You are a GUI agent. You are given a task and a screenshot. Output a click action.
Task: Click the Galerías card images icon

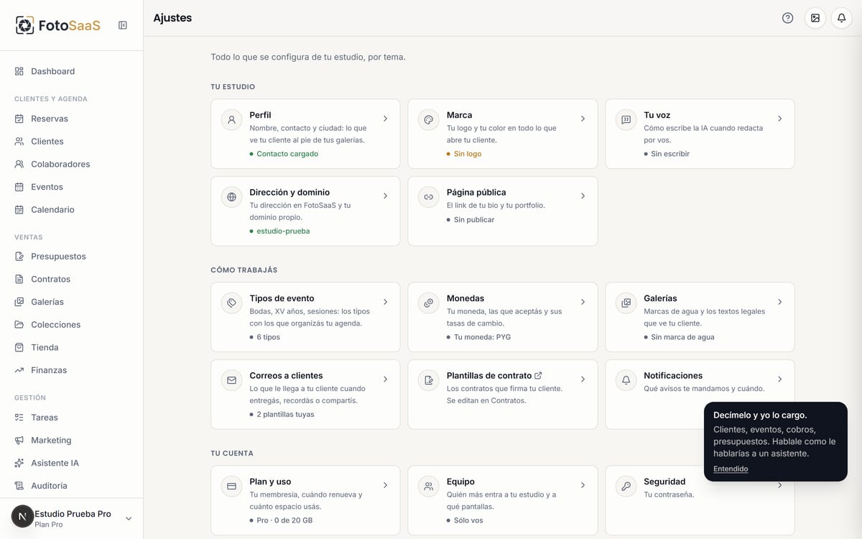(x=626, y=303)
